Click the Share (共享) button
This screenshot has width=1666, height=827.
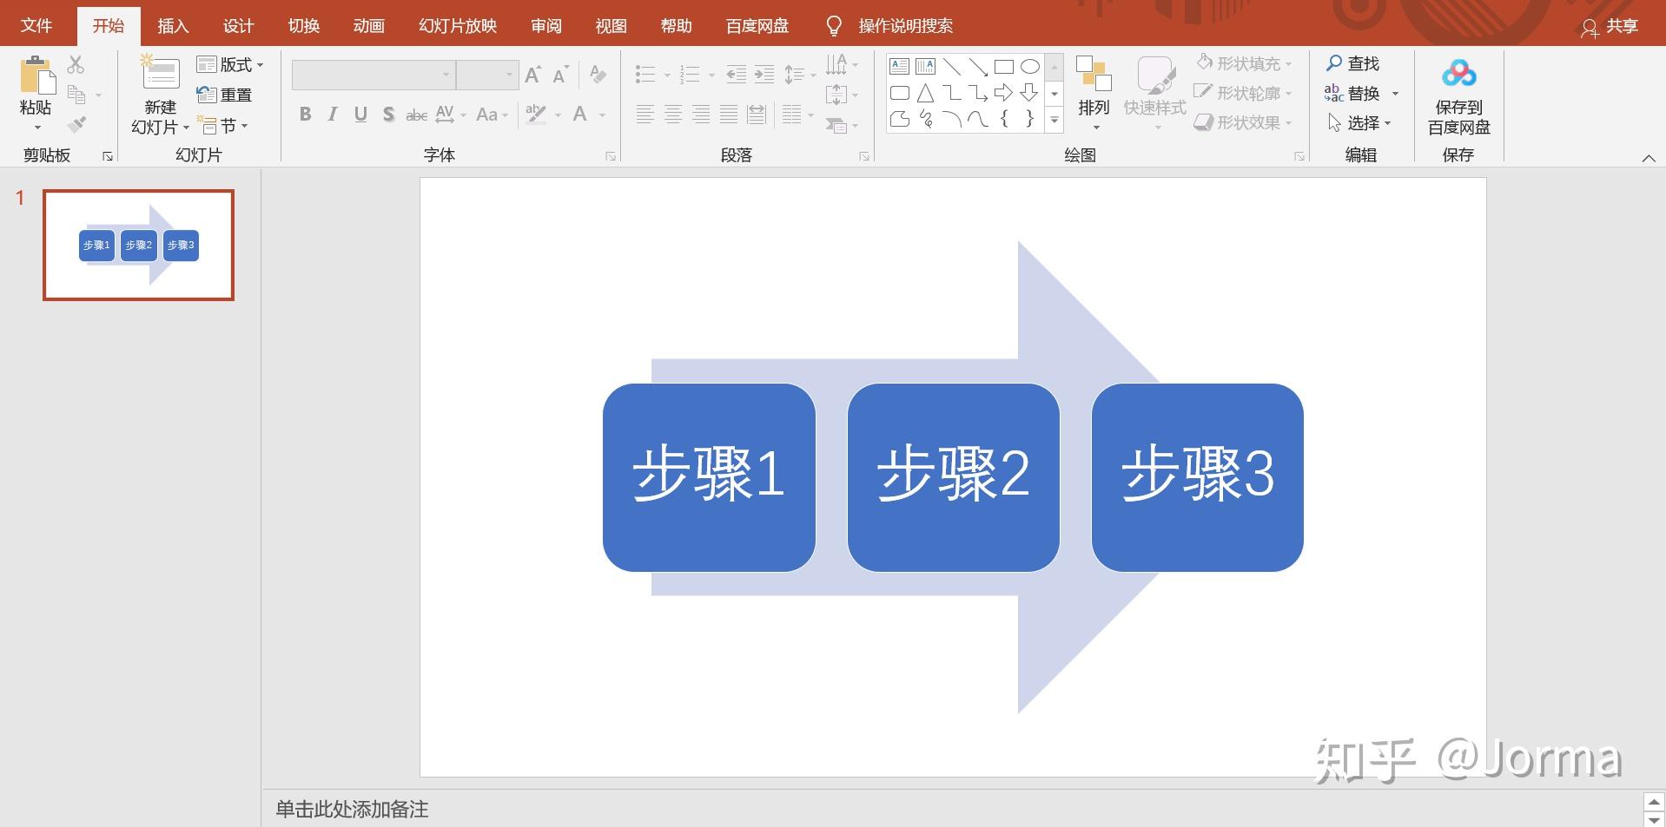click(x=1610, y=27)
